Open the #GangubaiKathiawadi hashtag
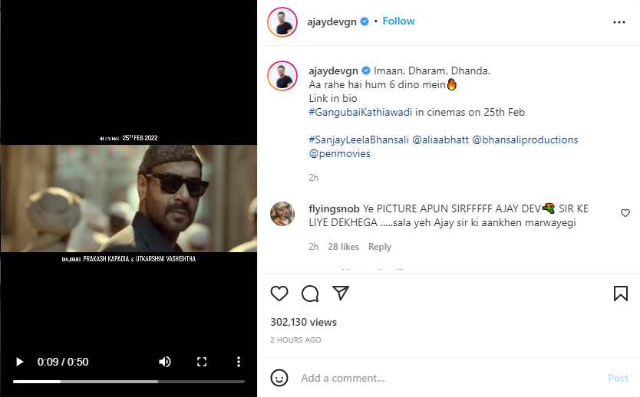 (361, 113)
